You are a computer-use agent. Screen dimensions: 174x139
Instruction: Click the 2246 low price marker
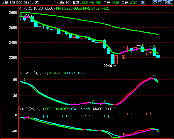coord(108,66)
